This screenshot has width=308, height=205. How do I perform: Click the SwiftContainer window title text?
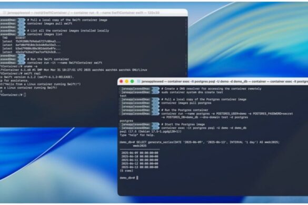point(84,13)
